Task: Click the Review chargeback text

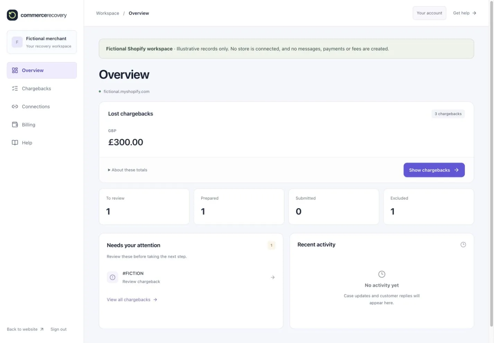Action: coord(141,282)
